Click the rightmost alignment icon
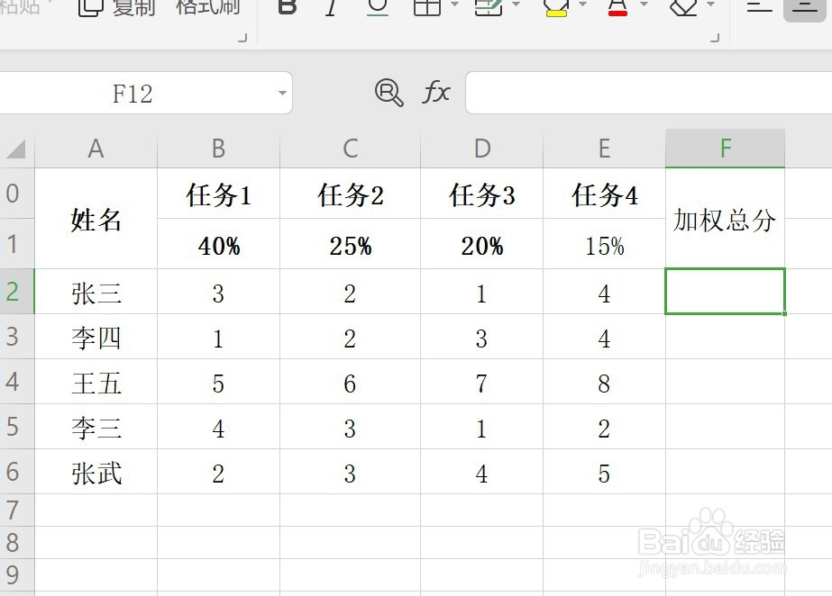832x596 pixels. point(805,7)
